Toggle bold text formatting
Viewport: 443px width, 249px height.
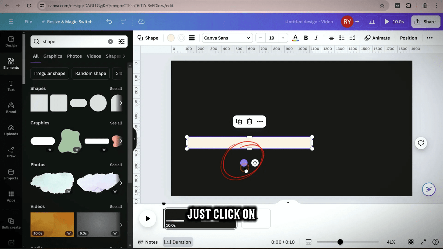(306, 38)
